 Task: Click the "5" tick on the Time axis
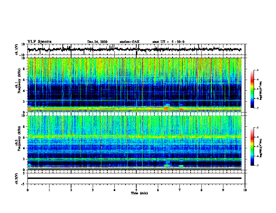136,190
